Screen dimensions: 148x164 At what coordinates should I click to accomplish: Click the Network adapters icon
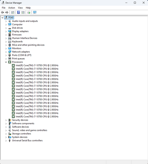click(x=10, y=52)
